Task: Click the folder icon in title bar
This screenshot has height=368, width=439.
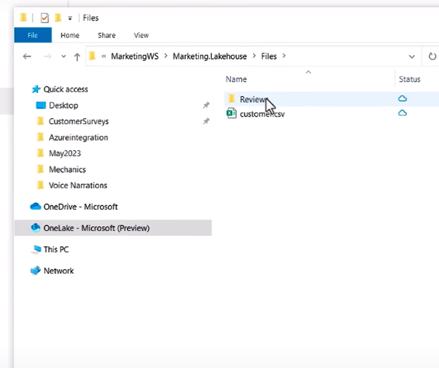Action: 24,18
